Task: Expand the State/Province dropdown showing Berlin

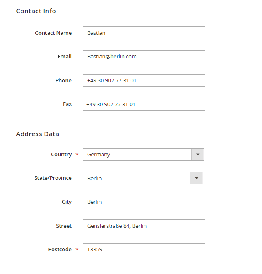Action: click(x=136, y=178)
